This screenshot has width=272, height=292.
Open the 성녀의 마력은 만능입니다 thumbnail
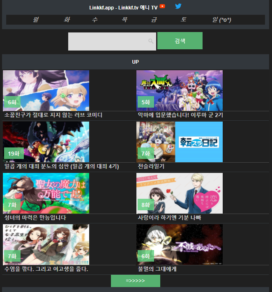click(x=46, y=193)
